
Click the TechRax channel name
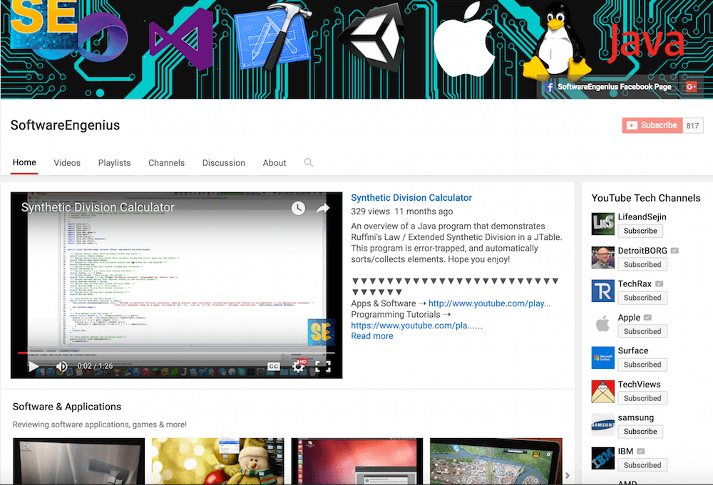coord(635,284)
